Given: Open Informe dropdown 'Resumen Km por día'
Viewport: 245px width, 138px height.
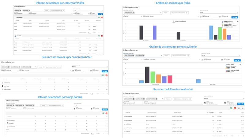Looking at the screenshot, I should pos(173,103).
